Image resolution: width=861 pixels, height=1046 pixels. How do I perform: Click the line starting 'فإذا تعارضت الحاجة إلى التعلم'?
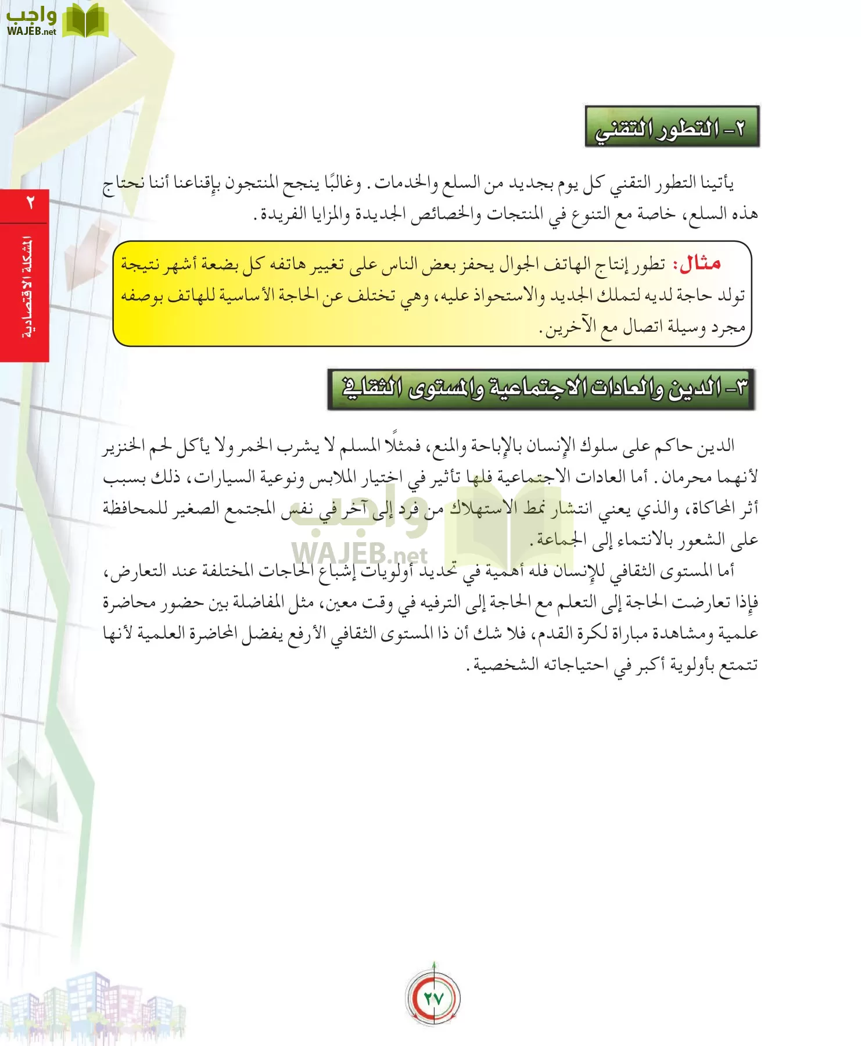pyautogui.click(x=430, y=602)
